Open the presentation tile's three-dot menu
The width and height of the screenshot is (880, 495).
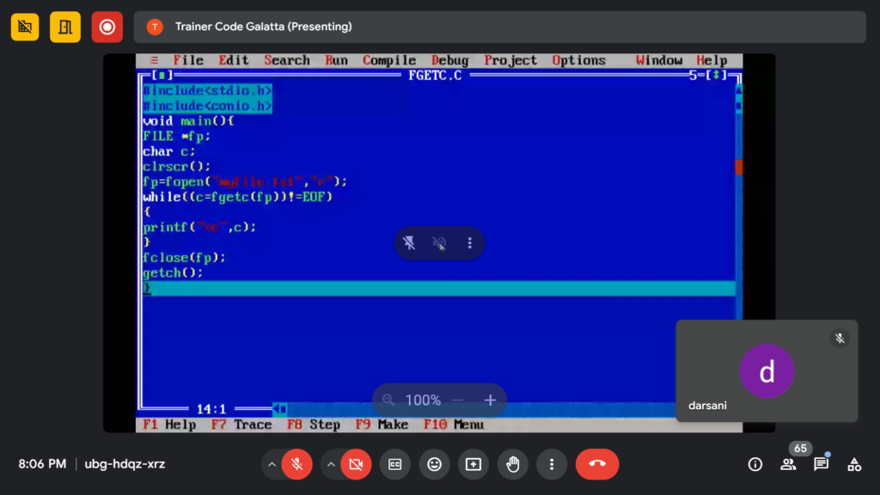[x=469, y=243]
